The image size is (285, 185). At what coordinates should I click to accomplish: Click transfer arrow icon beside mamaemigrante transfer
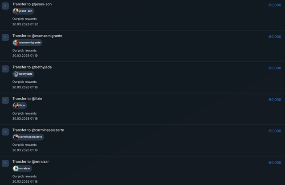5,38
